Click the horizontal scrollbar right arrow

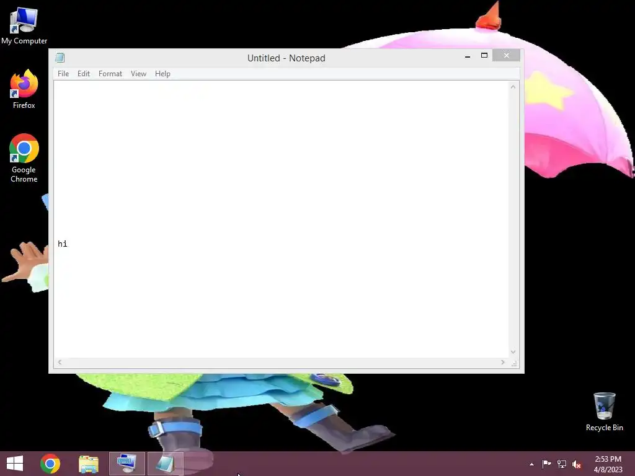click(x=503, y=362)
